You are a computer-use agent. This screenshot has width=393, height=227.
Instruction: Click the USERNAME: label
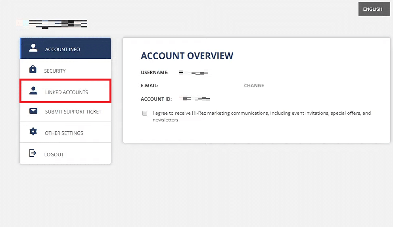155,73
